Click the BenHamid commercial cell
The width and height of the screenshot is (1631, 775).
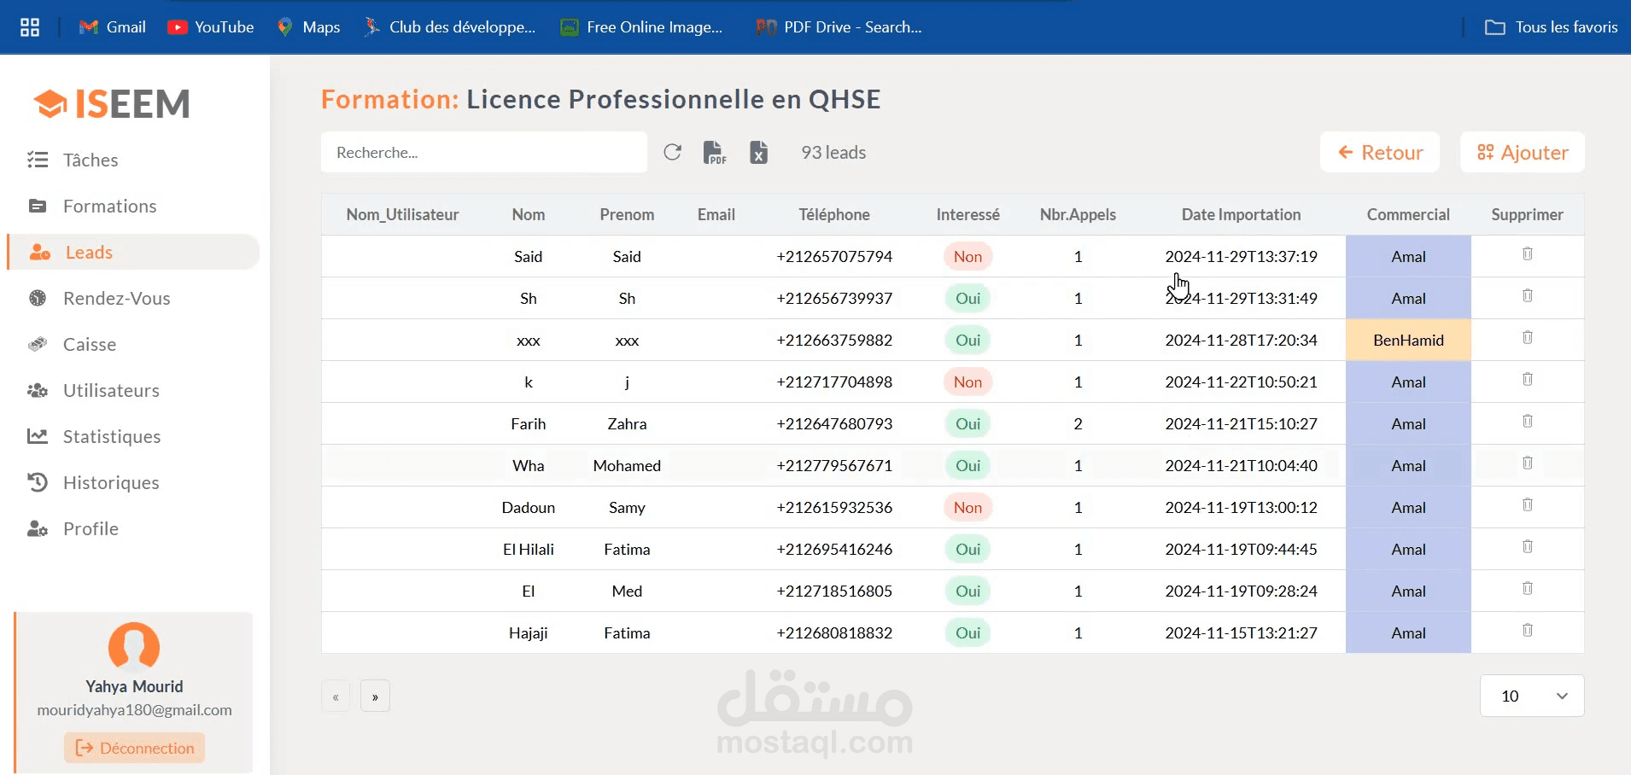coord(1408,340)
